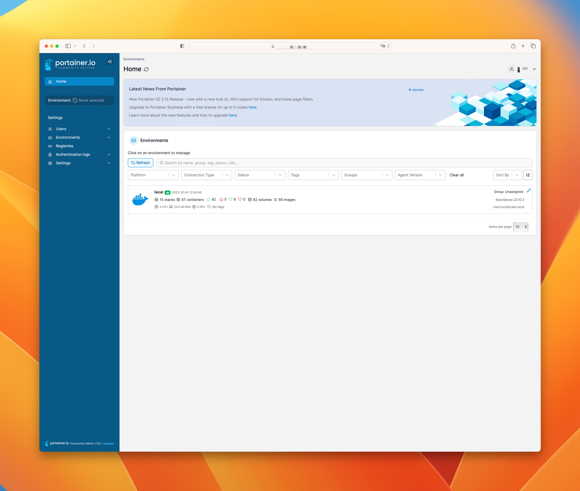This screenshot has width=580, height=491.
Task: Click '62 volumes' in local environment
Action: [260, 200]
